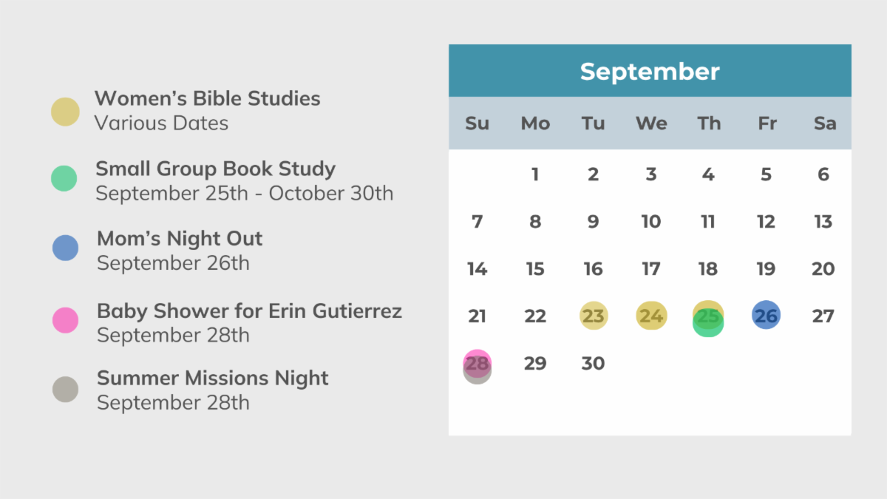Click the pink Baby Shower legend dot
The image size is (887, 499).
(65, 320)
